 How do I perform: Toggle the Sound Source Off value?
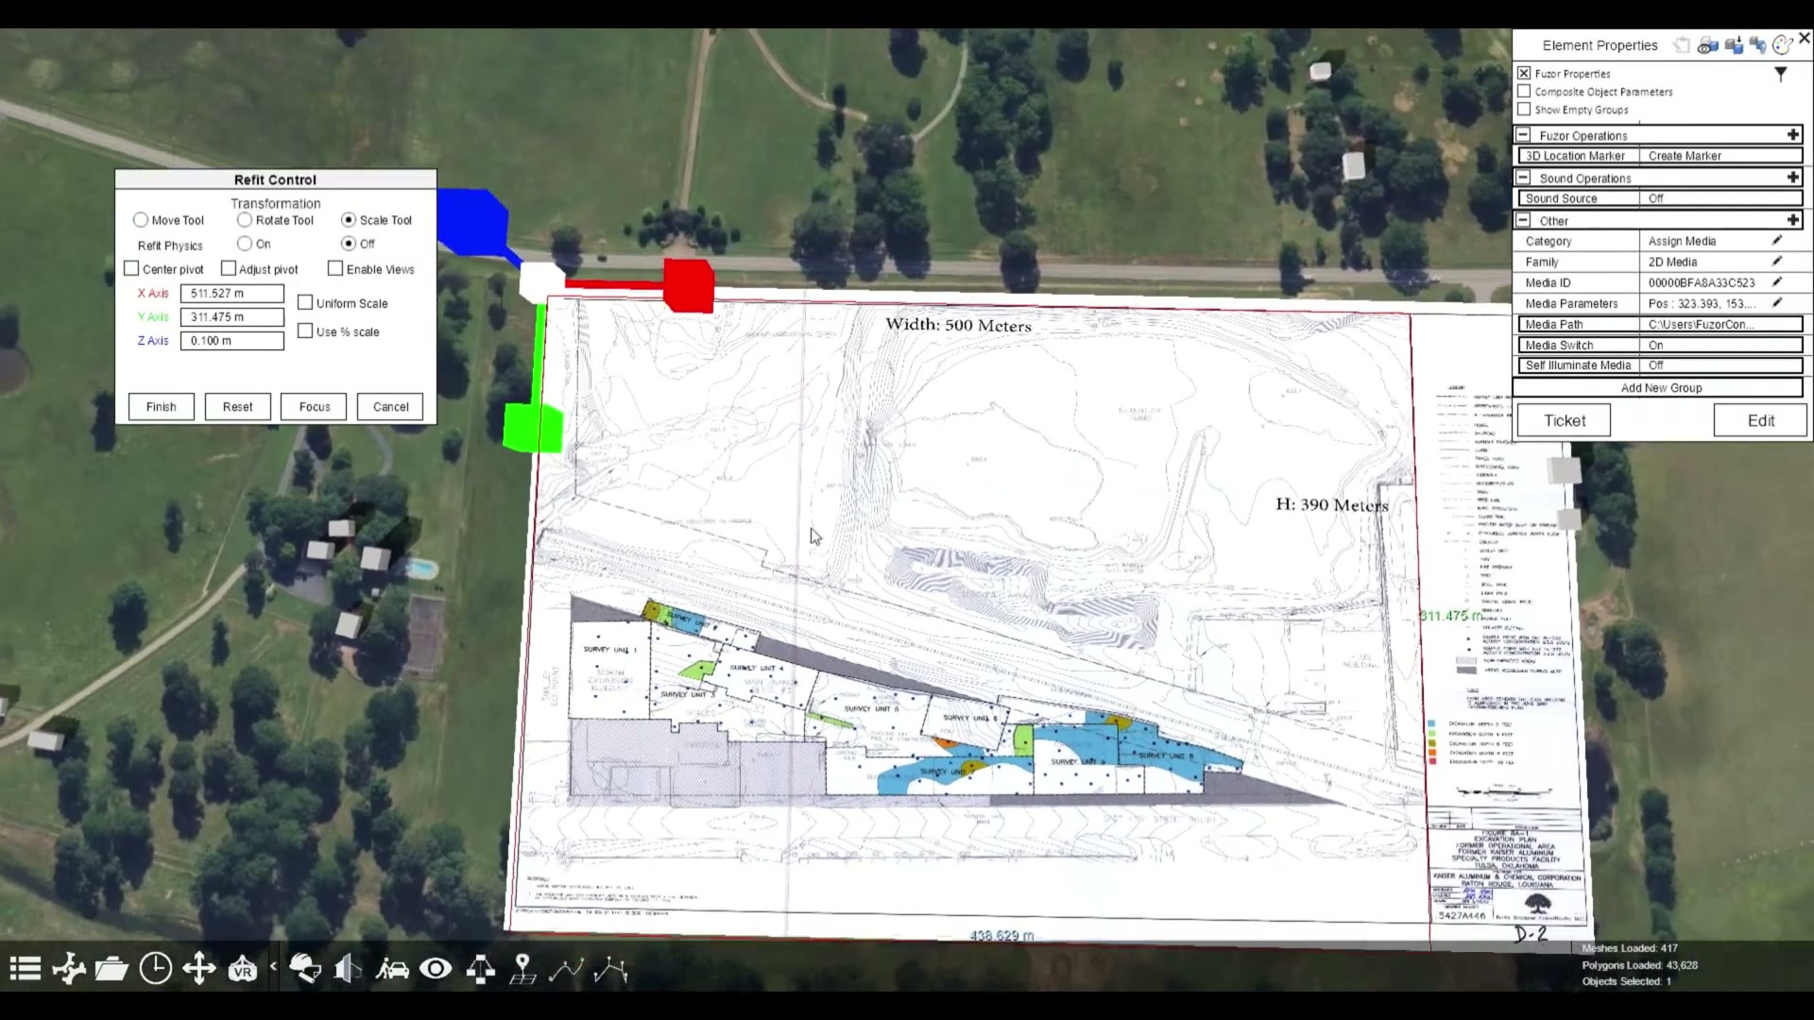pyautogui.click(x=1721, y=198)
